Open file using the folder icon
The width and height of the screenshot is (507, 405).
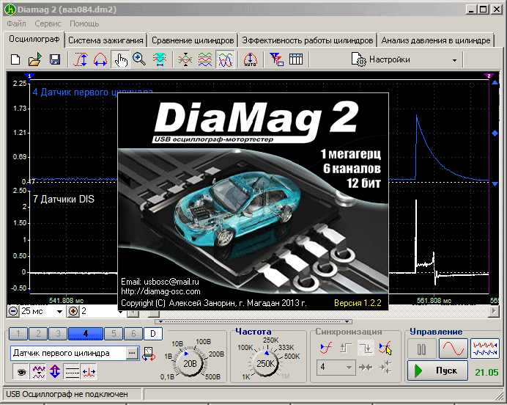click(x=35, y=59)
